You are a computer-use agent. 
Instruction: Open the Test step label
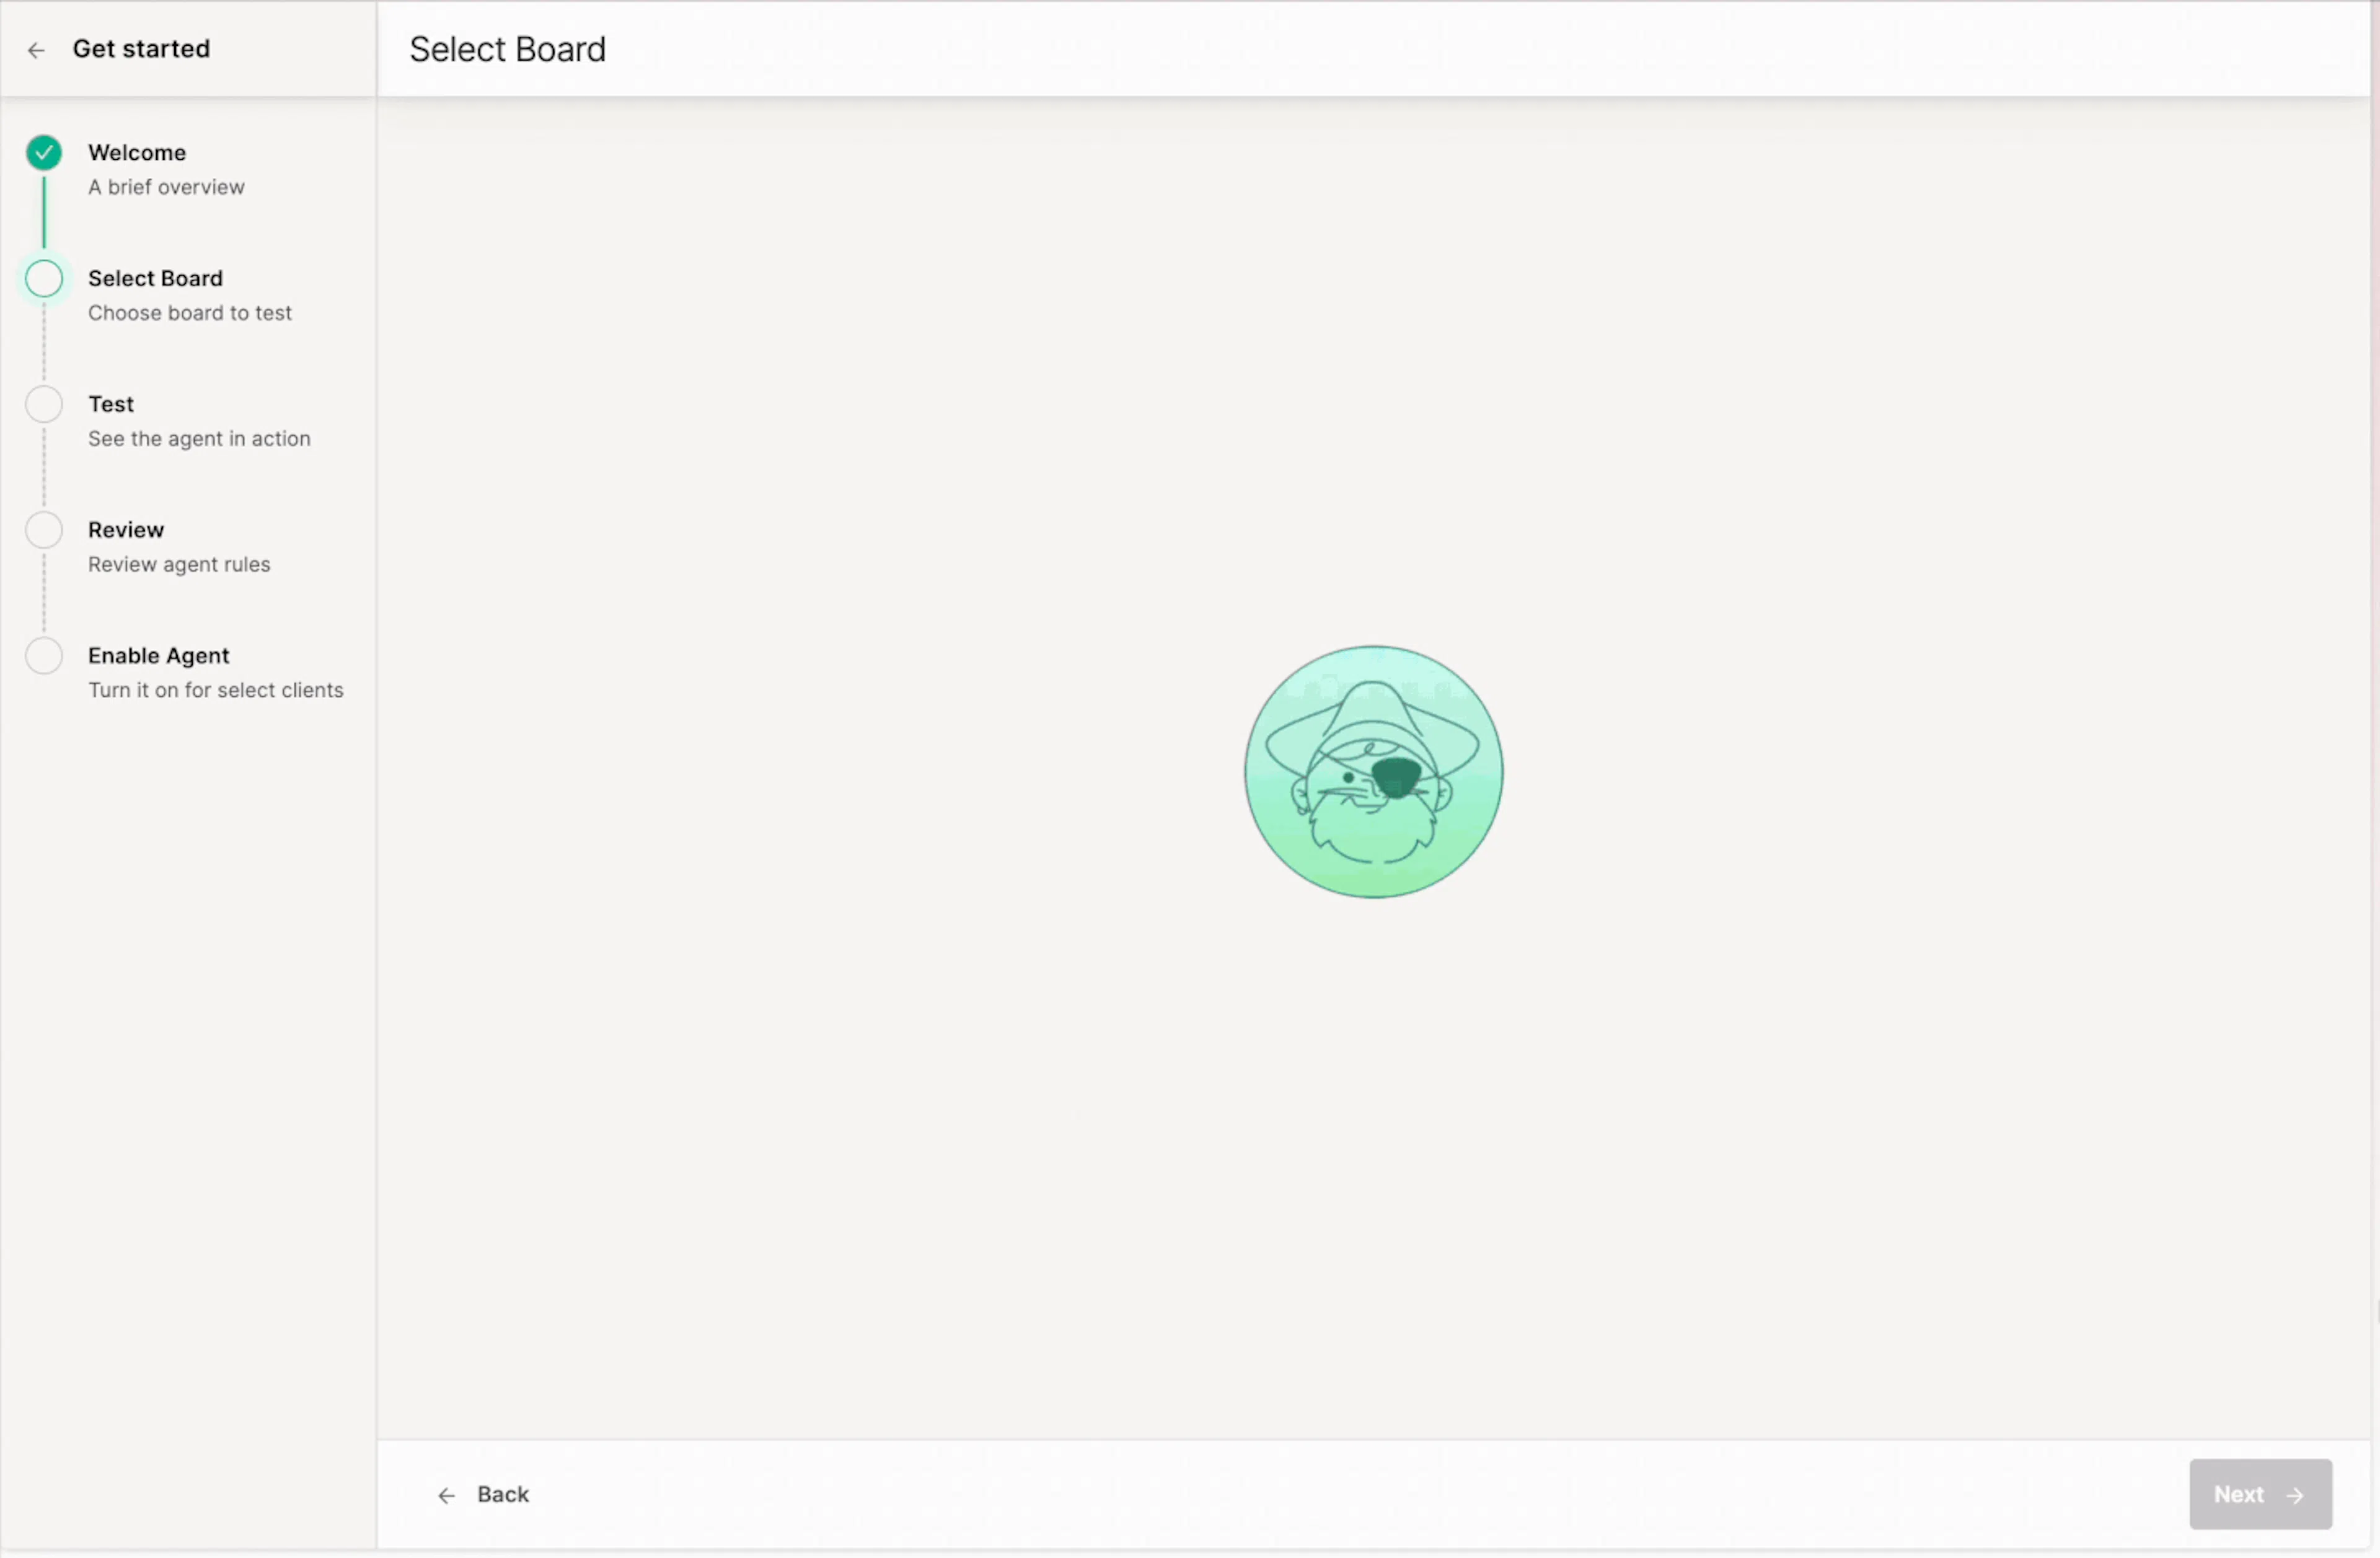tap(111, 405)
